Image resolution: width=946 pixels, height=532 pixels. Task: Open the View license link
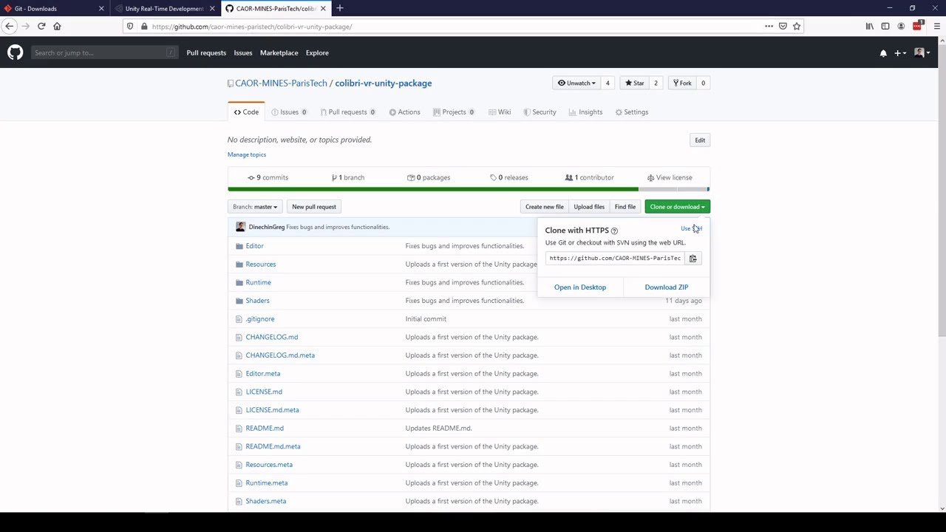(x=670, y=177)
